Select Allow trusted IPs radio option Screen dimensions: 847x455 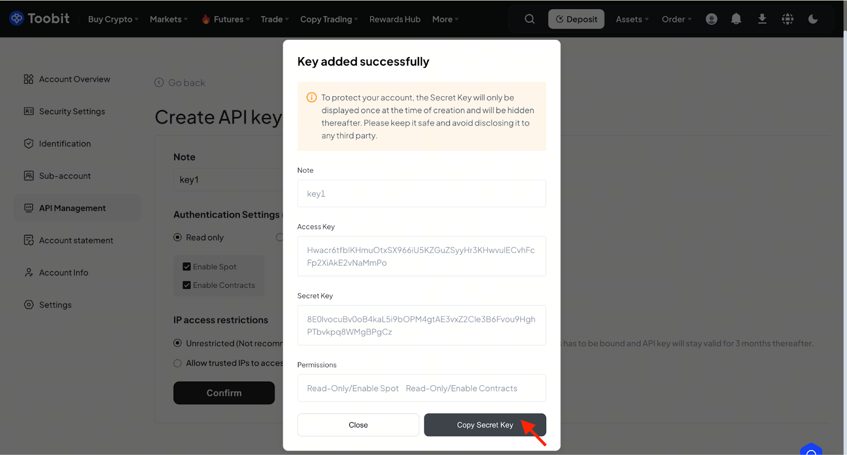[178, 363]
